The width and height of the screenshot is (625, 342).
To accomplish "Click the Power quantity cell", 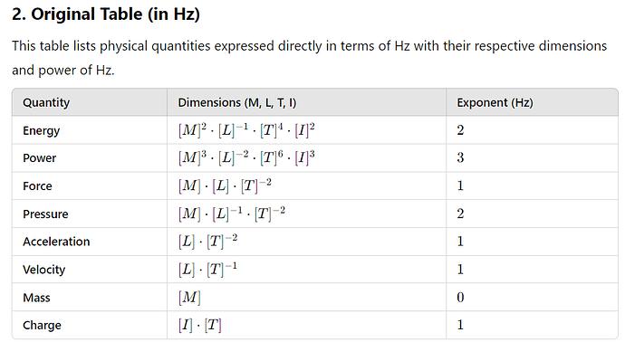I will pos(40,158).
